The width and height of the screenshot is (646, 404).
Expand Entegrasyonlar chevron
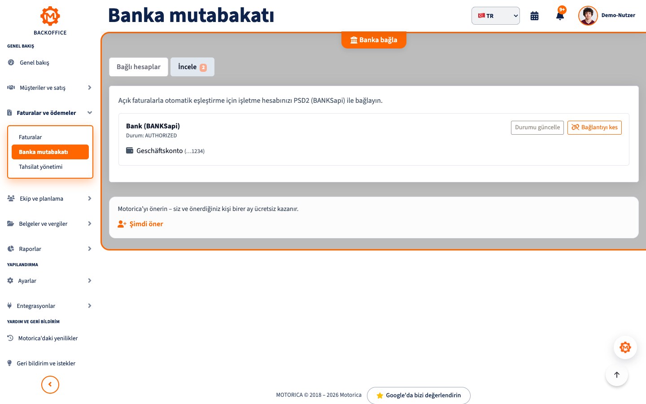click(x=90, y=306)
